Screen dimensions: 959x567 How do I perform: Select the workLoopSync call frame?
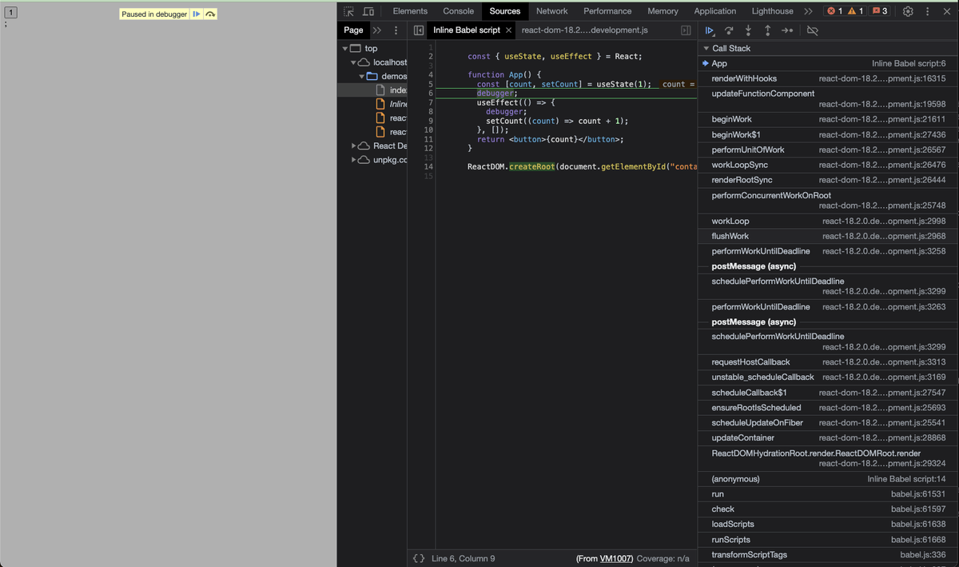point(828,165)
